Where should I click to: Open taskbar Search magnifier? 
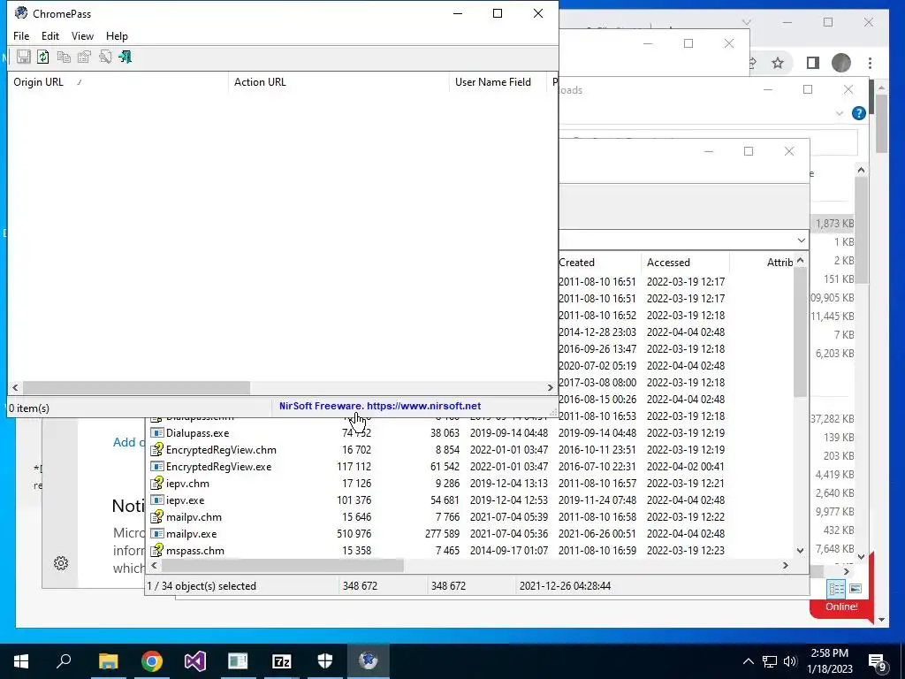click(64, 661)
